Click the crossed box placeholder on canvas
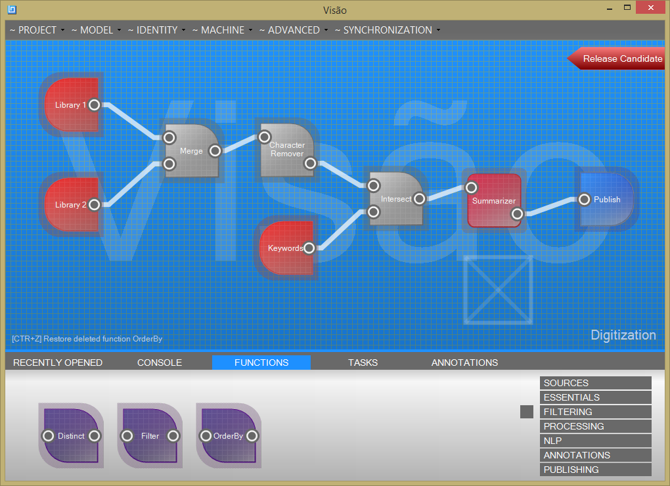 498,290
